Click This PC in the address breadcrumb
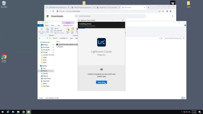 tap(55, 38)
